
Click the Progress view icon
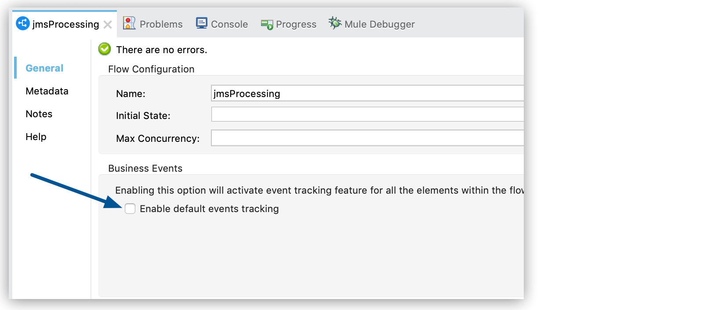click(266, 24)
